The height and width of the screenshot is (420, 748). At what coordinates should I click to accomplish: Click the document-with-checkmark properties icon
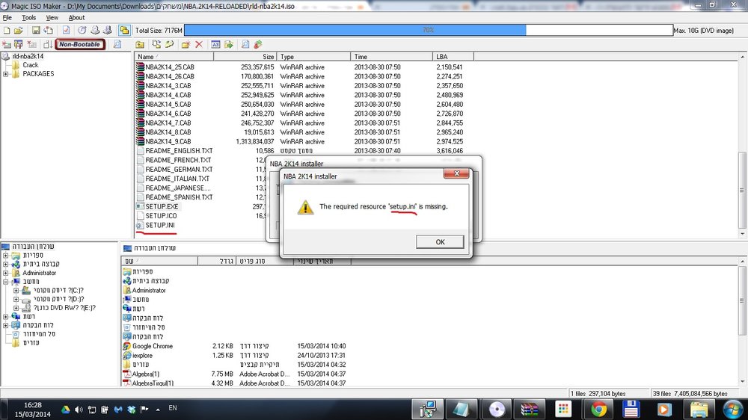tap(66, 31)
